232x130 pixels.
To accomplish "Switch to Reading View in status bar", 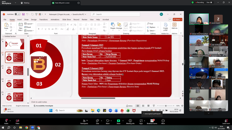I will click(148, 106).
